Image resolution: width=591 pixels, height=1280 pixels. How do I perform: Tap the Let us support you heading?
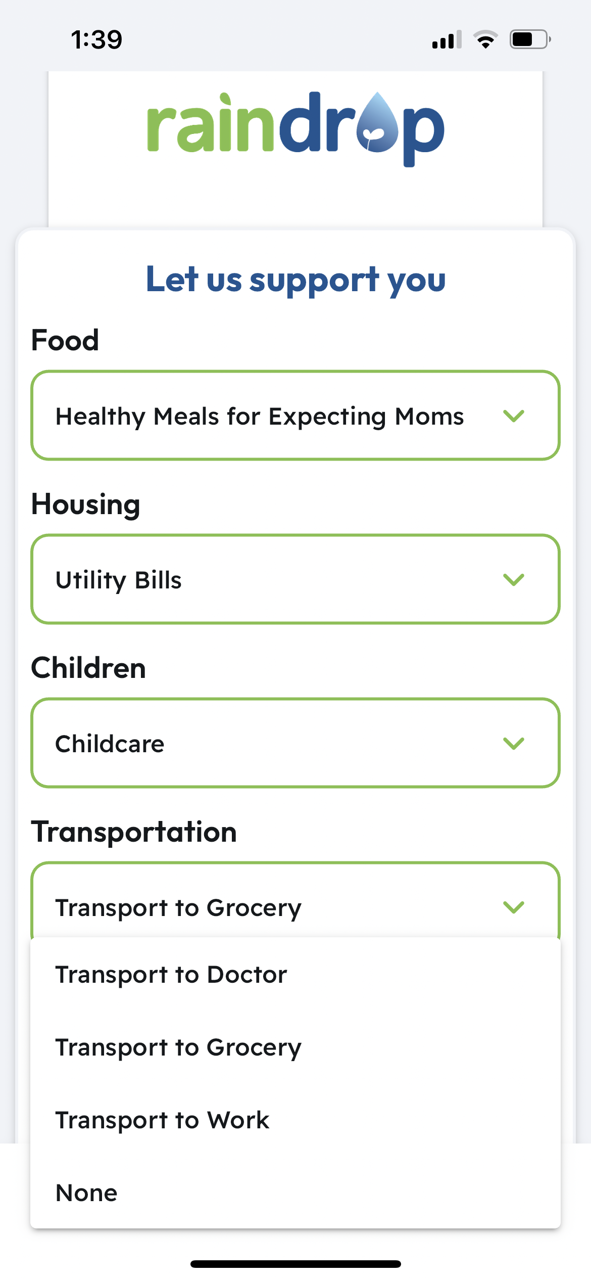tap(295, 280)
